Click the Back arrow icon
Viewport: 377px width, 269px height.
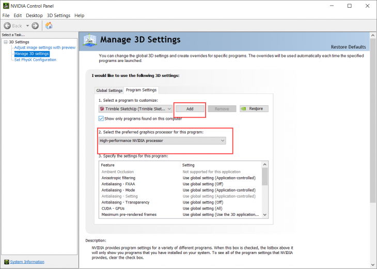click(8, 26)
